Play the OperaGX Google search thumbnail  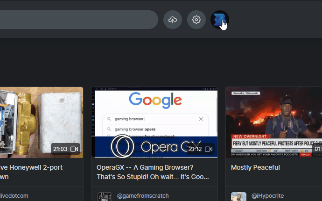[x=154, y=122]
